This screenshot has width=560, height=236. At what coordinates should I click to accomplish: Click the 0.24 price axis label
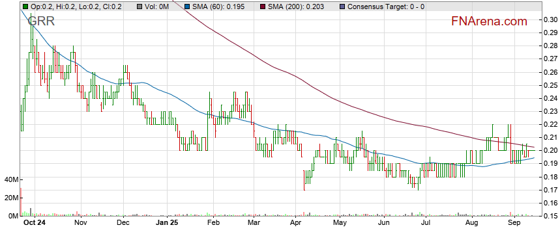point(551,98)
